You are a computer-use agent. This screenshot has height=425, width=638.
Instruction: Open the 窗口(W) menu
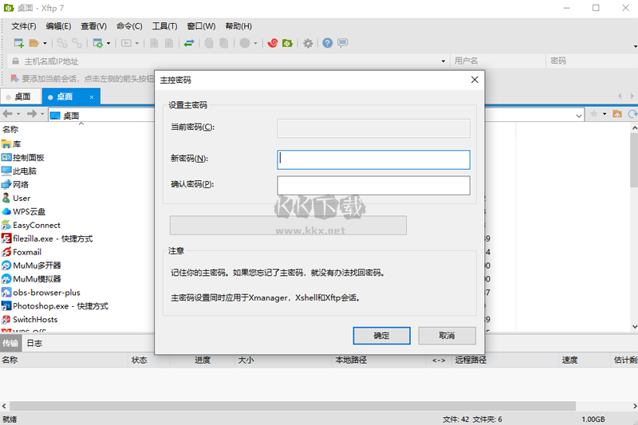(201, 26)
